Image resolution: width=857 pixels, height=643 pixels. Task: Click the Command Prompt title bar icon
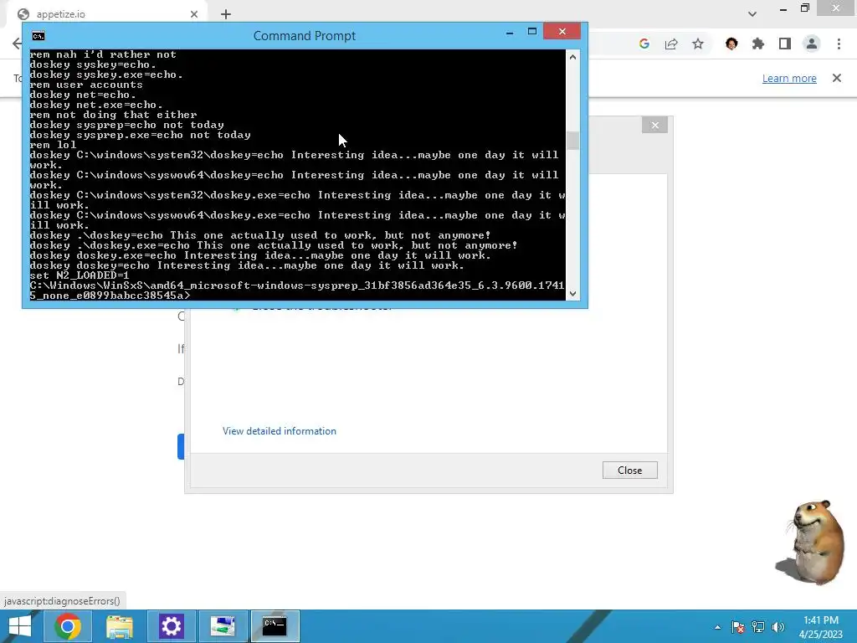pyautogui.click(x=38, y=36)
